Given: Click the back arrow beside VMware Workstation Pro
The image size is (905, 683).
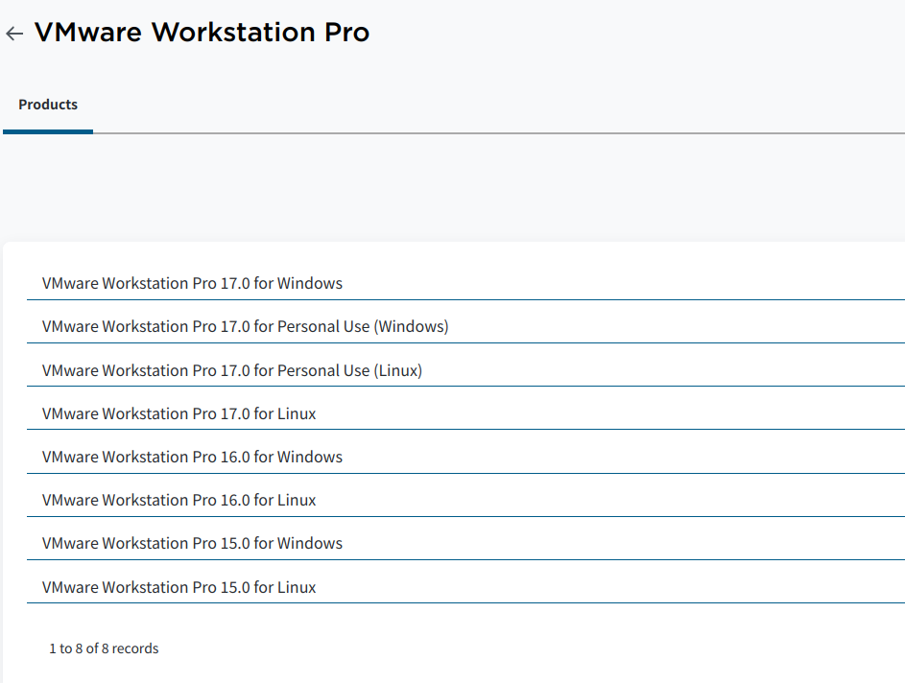Looking at the screenshot, I should [14, 34].
